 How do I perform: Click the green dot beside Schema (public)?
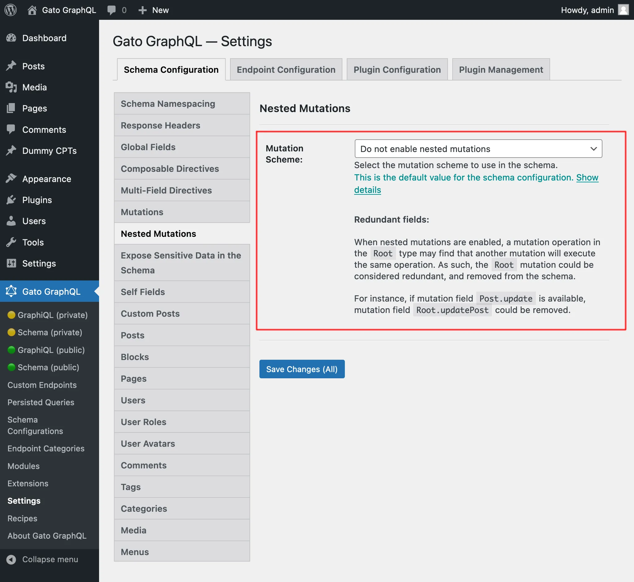tap(11, 367)
